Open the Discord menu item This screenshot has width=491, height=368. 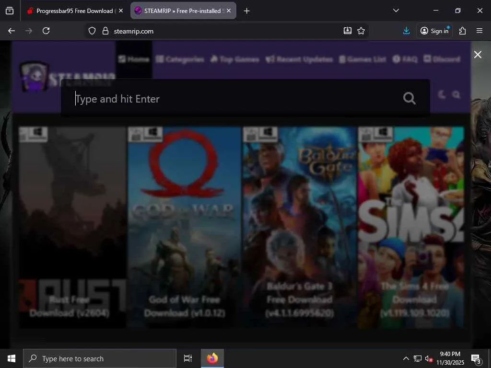click(442, 59)
